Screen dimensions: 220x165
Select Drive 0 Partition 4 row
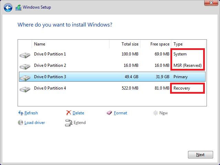coord(112,88)
